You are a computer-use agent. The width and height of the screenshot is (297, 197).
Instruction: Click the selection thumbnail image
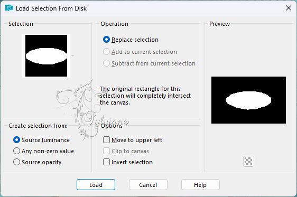46,55
